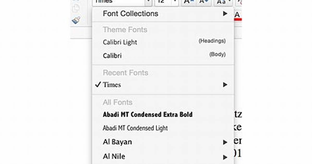Image resolution: width=312 pixels, height=164 pixels.
Task: Expand the Font Collections arrow
Action: pyautogui.click(x=225, y=14)
